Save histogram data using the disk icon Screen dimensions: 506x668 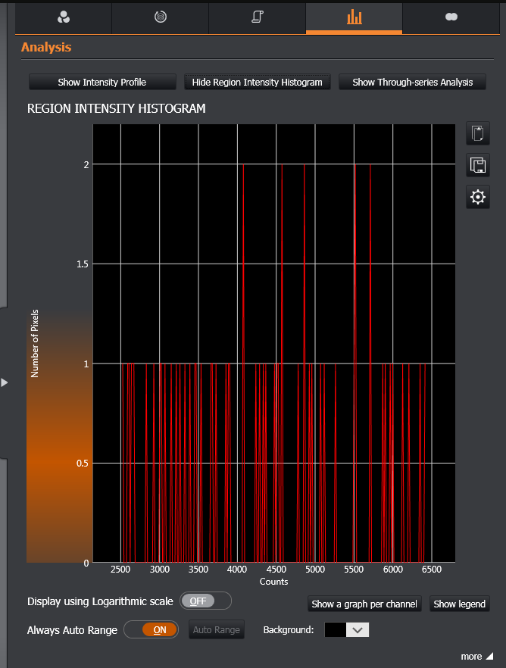click(x=477, y=165)
